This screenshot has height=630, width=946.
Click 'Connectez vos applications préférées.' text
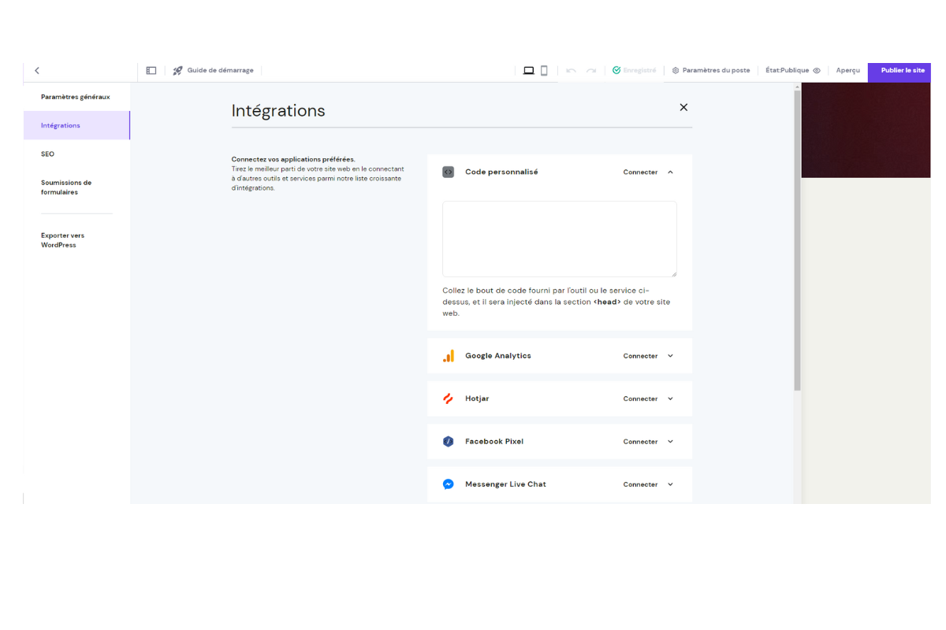[x=293, y=159]
